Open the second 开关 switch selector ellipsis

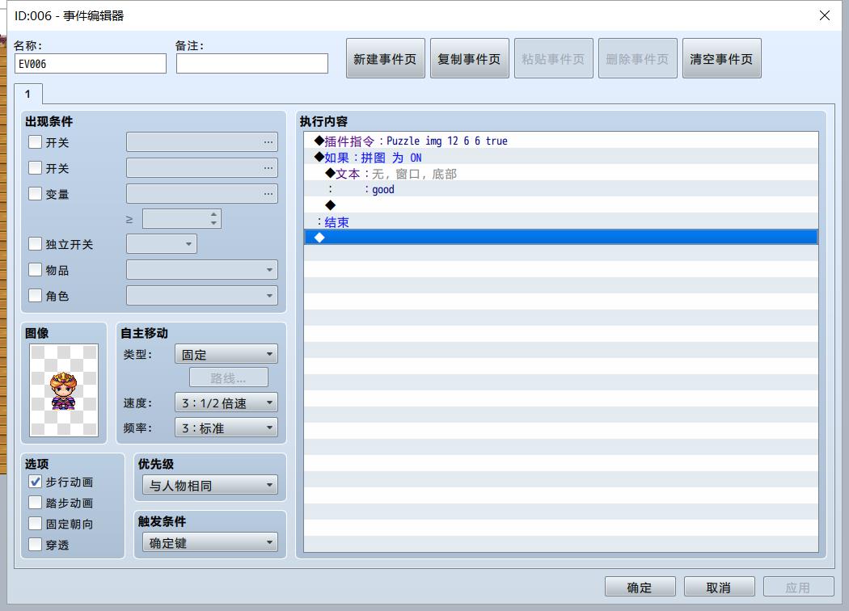coord(268,168)
